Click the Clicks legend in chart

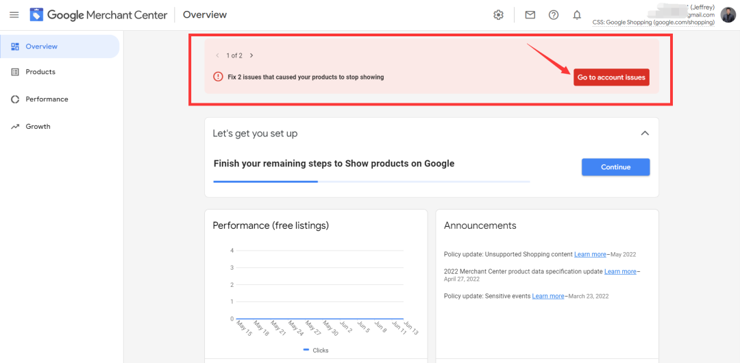pyautogui.click(x=316, y=350)
